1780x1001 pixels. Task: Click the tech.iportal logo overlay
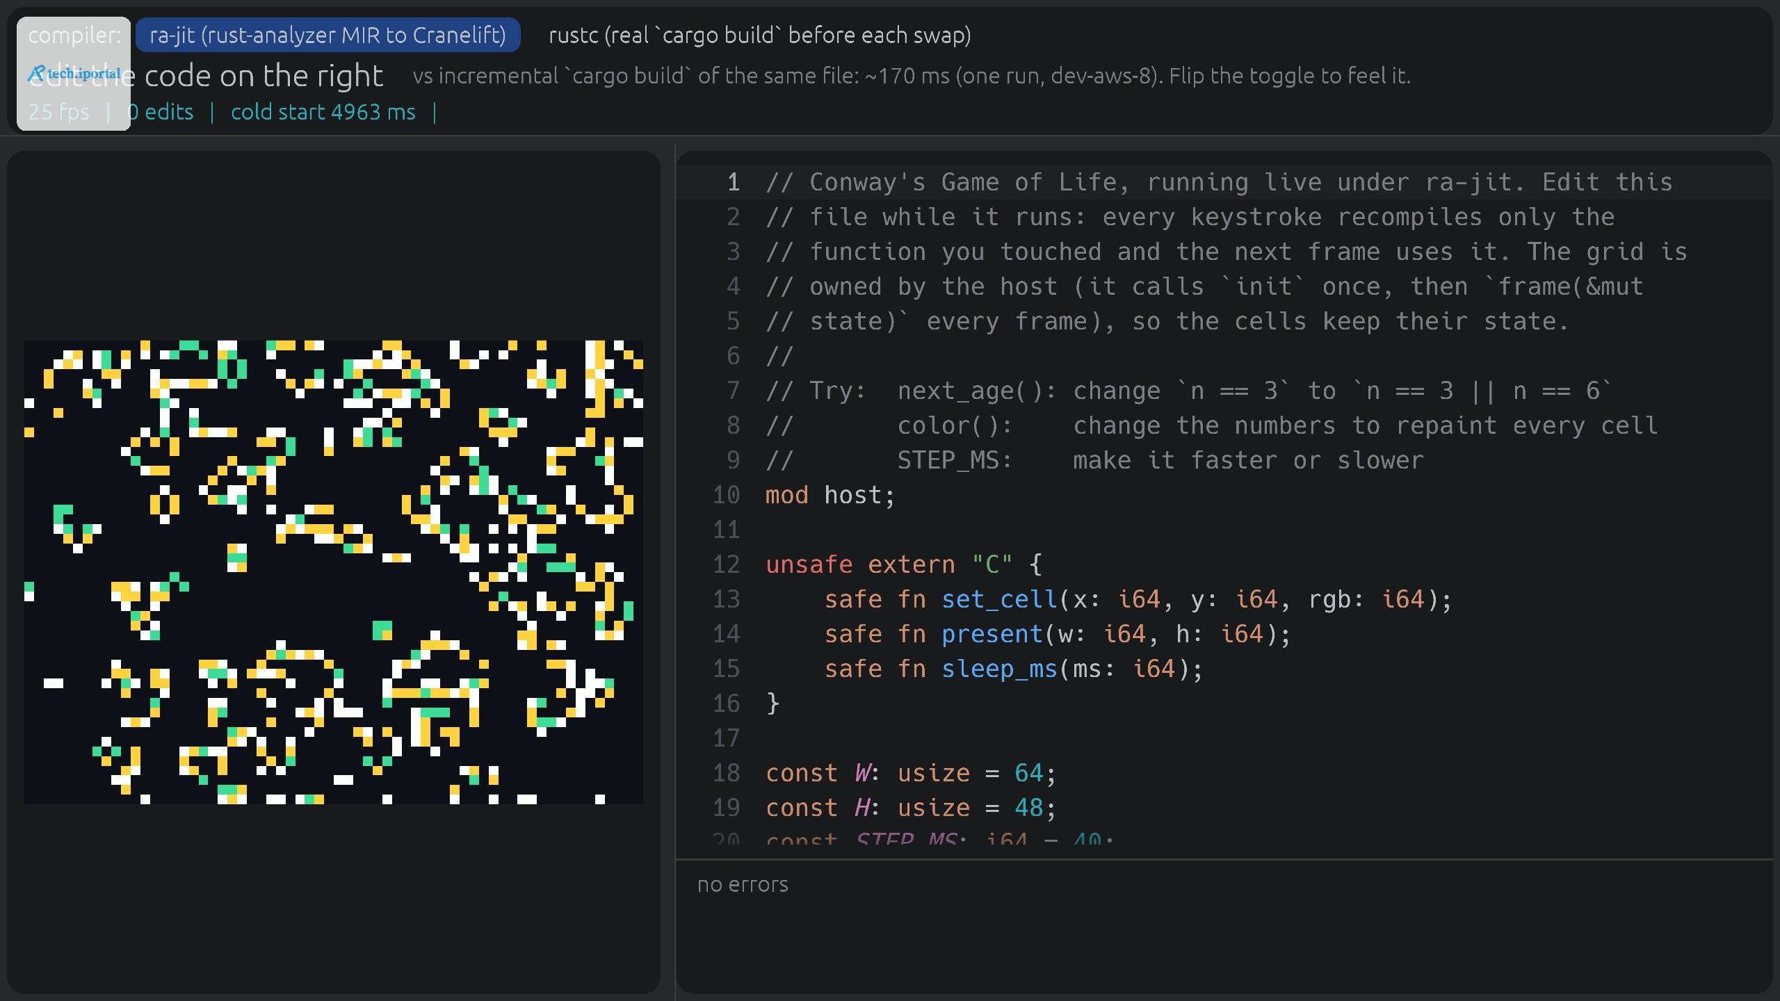74,74
